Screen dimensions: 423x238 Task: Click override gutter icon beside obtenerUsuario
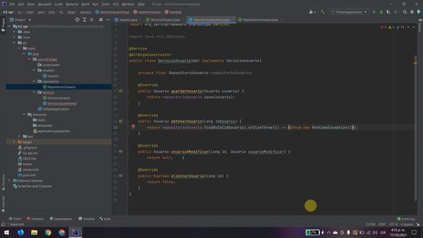coord(121,121)
